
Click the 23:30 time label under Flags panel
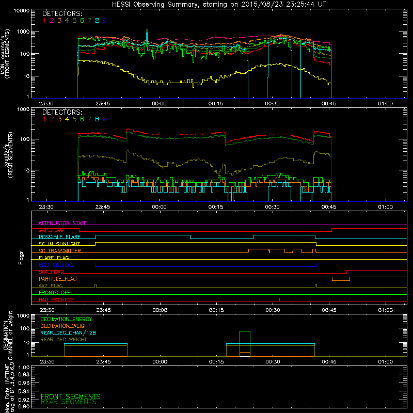[47, 310]
